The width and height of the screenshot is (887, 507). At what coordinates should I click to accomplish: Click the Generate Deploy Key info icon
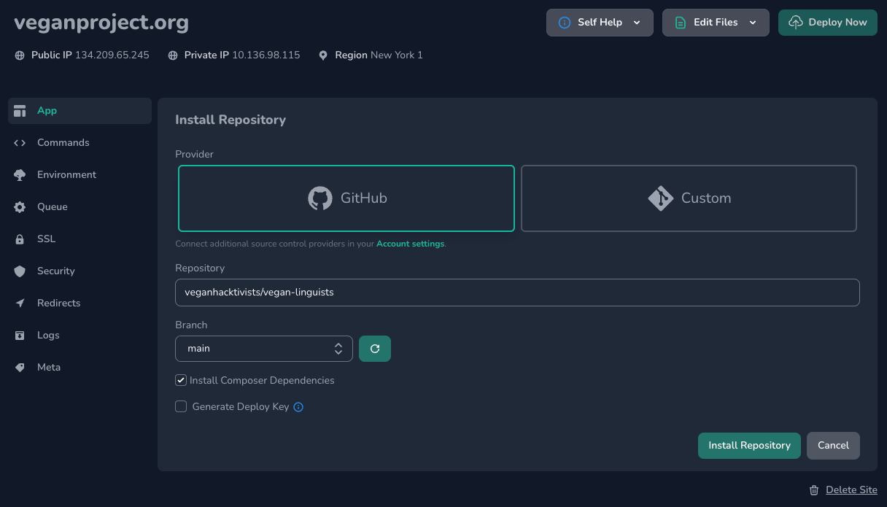tap(298, 406)
